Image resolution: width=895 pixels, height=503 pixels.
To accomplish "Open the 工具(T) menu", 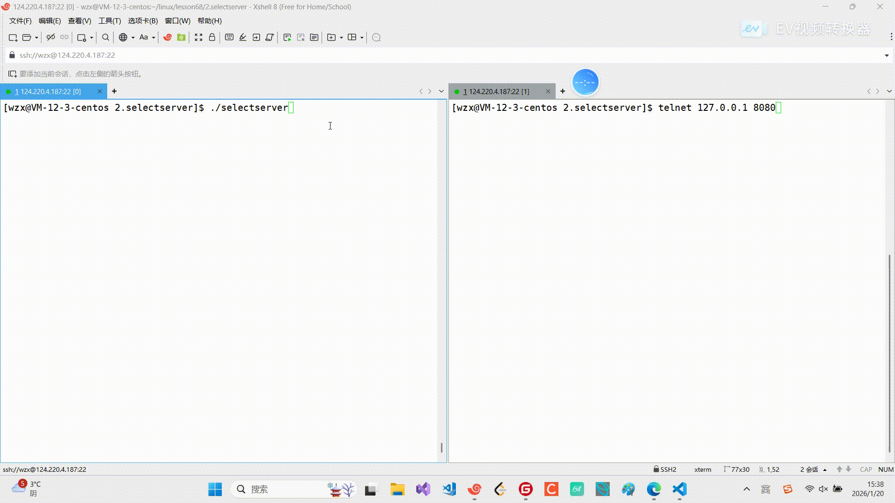I will coord(110,21).
